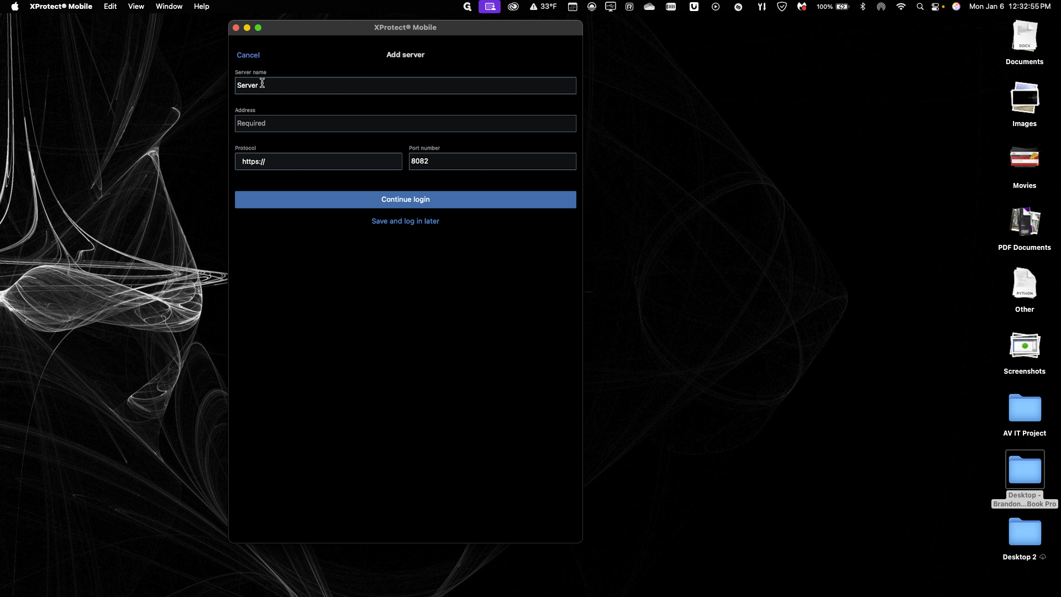Open the Grammarly G menu bar icon
This screenshot has width=1061, height=597.
[x=468, y=7]
